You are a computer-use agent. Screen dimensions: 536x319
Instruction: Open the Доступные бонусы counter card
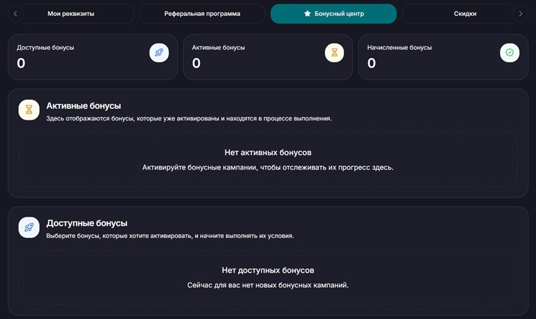click(93, 57)
